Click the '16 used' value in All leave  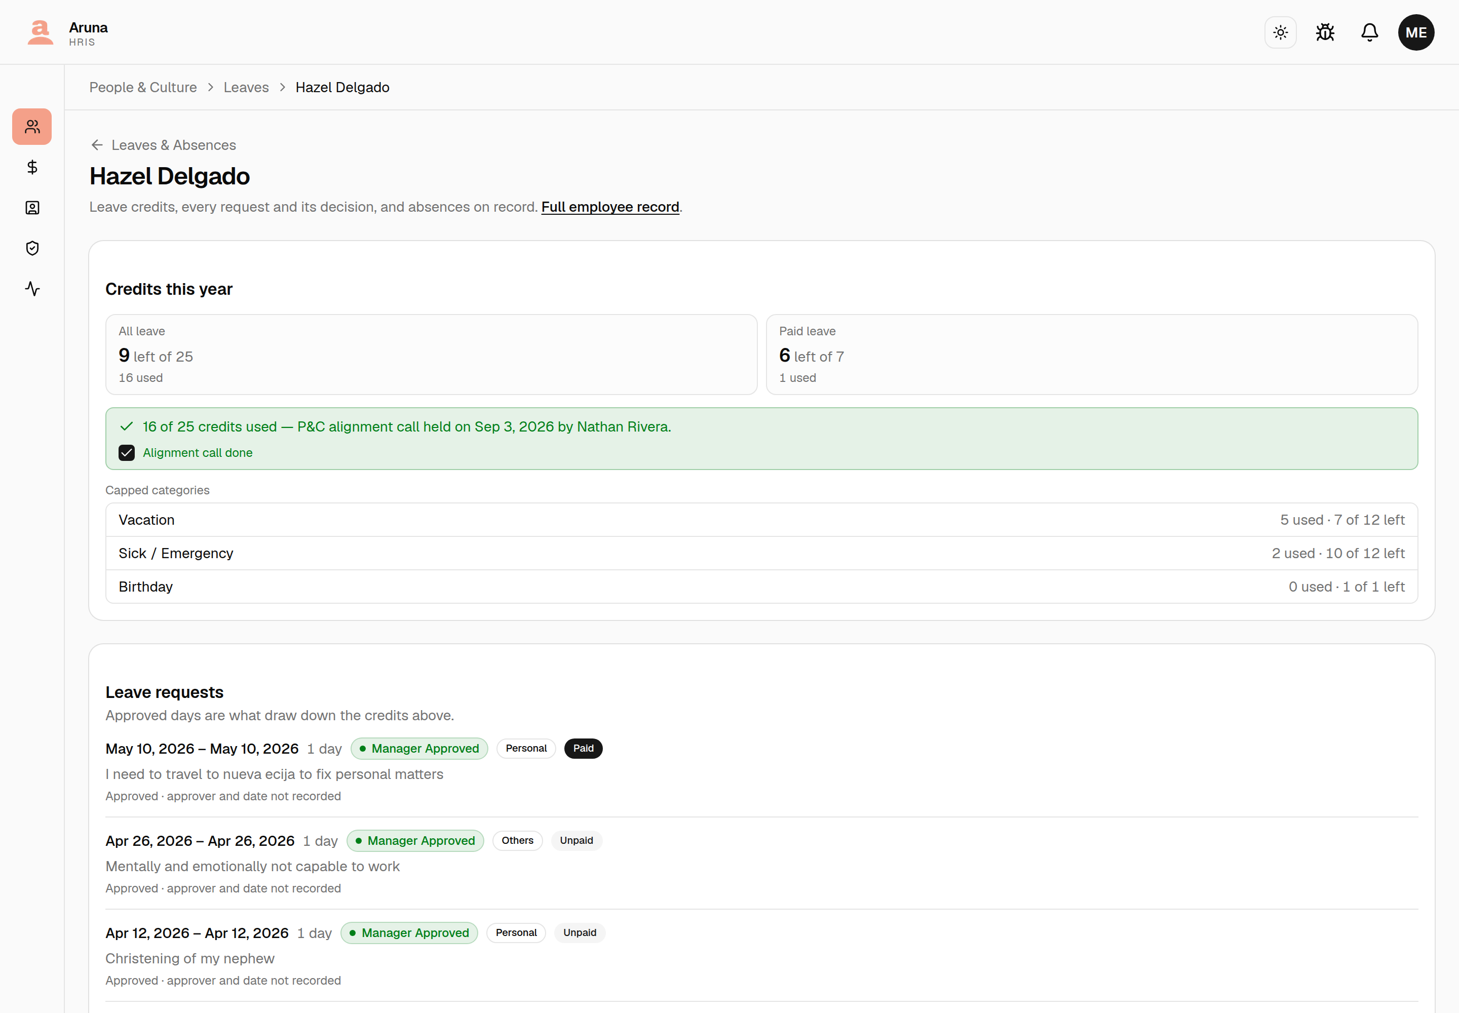[141, 378]
